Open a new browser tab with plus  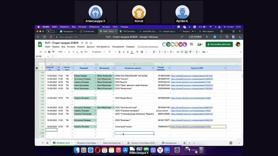point(221,32)
